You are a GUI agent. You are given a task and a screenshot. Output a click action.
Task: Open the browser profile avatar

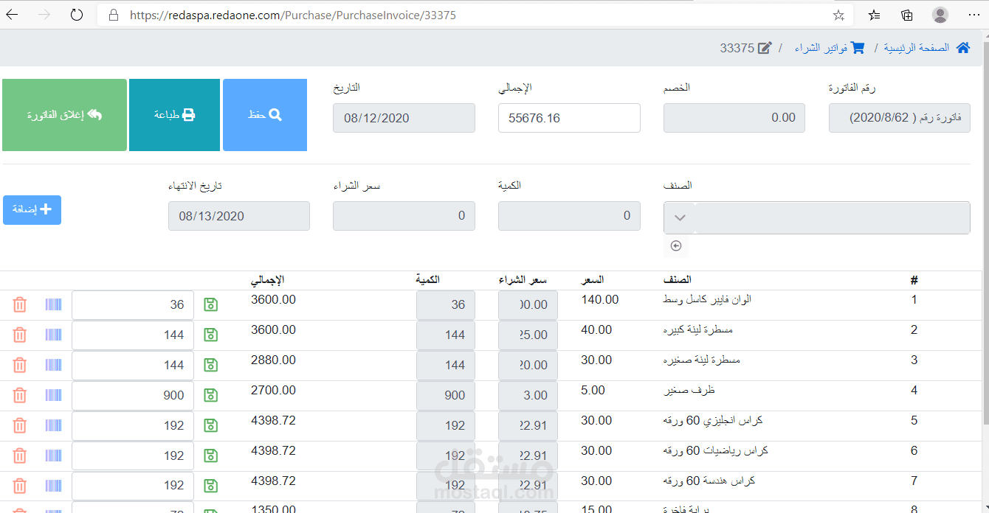pyautogui.click(x=940, y=15)
